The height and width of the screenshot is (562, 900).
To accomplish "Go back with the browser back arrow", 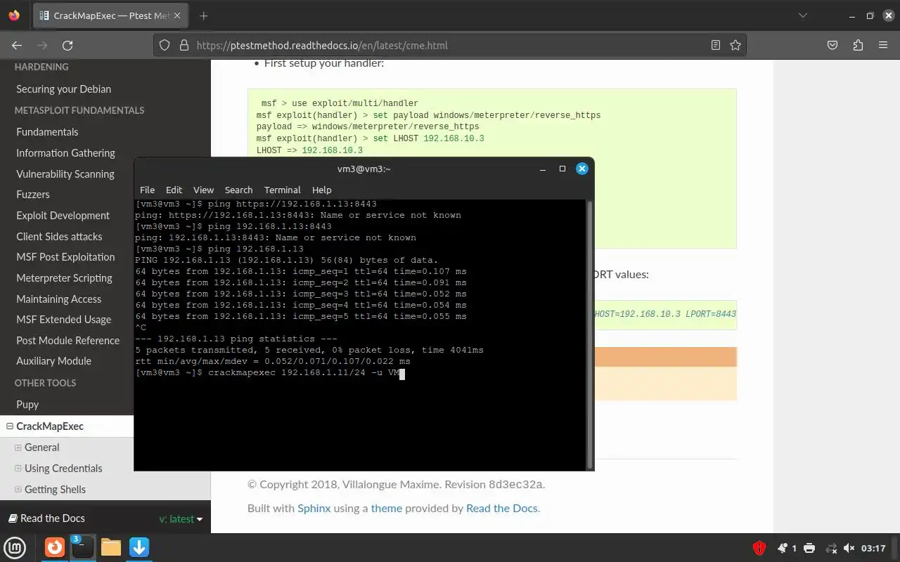I will coord(17,45).
